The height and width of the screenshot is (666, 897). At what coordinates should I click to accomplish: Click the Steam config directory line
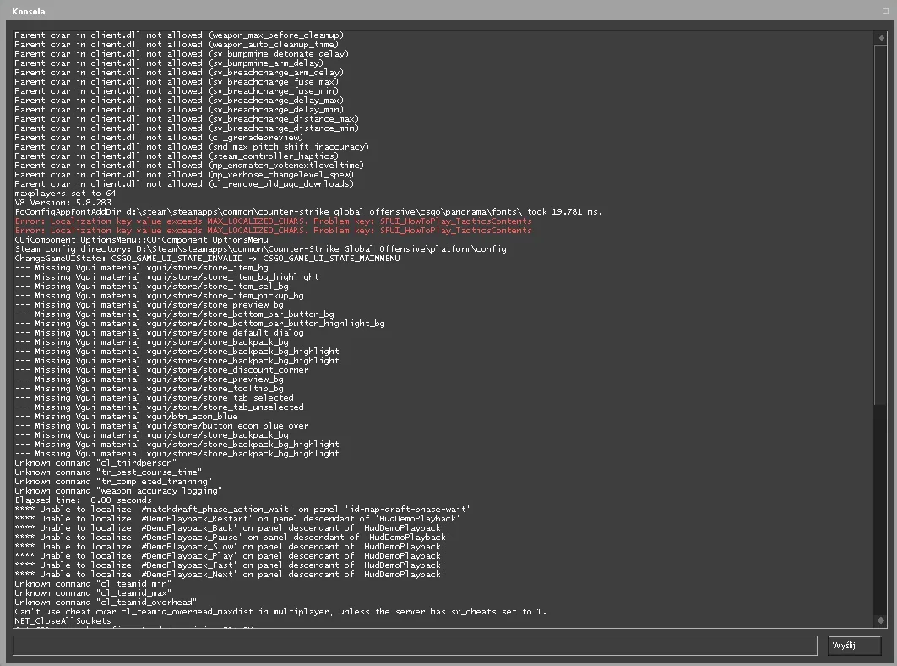click(260, 249)
